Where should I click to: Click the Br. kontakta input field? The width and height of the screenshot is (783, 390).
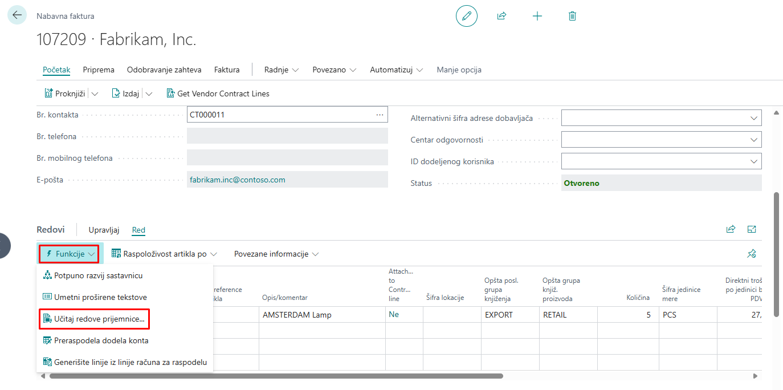coord(279,115)
